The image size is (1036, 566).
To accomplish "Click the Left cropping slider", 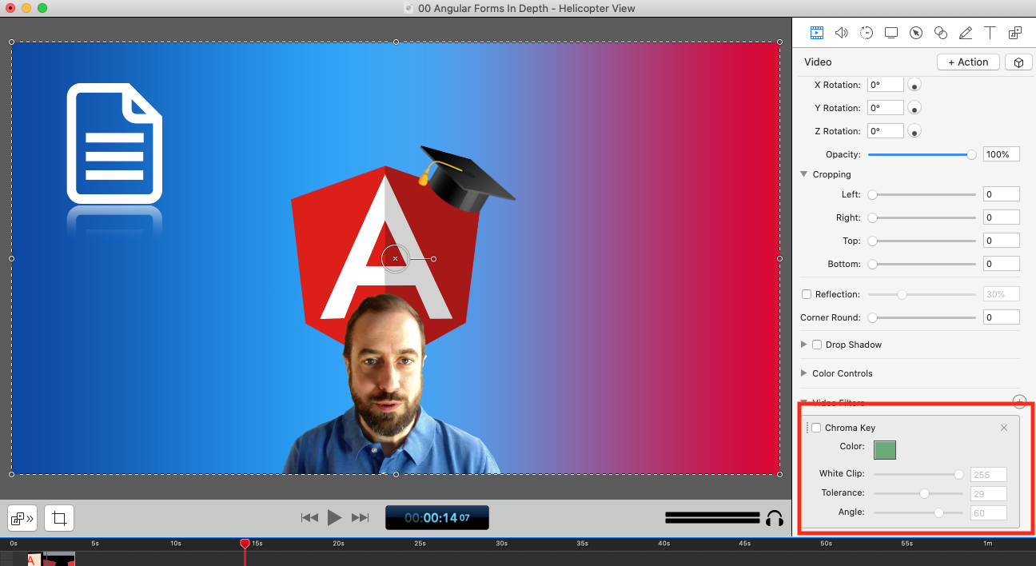I will [922, 194].
